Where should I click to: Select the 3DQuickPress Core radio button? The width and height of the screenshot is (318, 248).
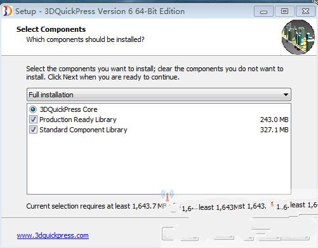33,109
